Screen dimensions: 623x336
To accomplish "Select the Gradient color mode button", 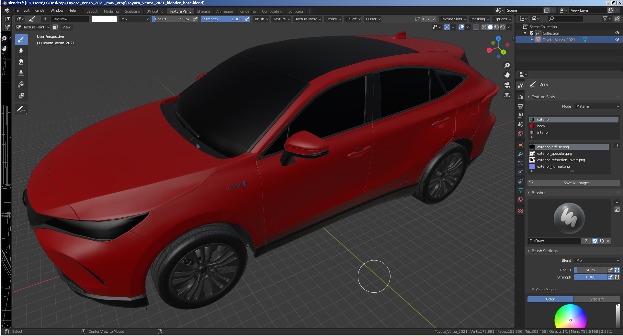I will pos(596,299).
